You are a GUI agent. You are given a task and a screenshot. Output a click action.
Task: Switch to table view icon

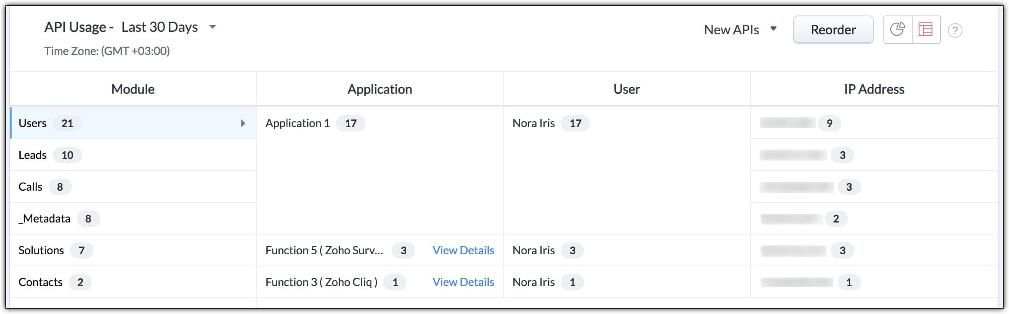926,30
